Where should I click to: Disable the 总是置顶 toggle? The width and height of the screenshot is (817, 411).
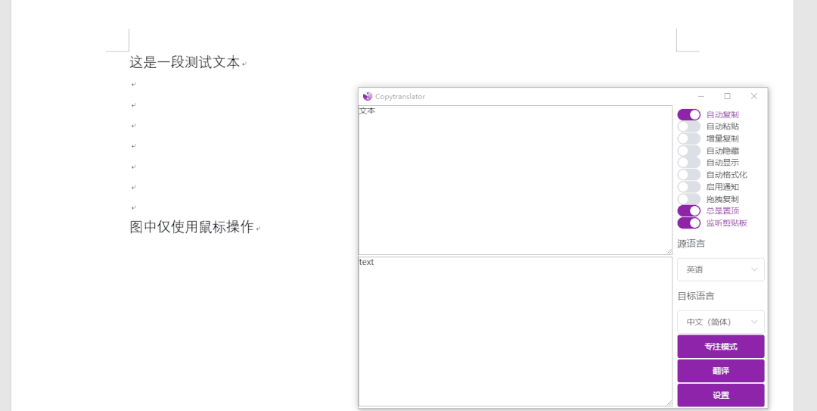689,210
